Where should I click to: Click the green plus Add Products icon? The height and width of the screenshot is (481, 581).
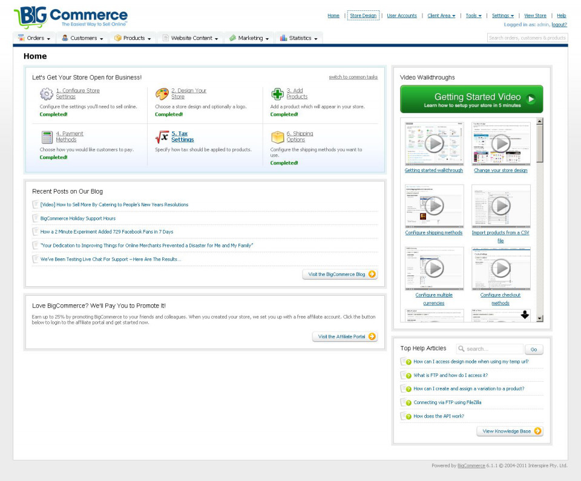tap(277, 94)
